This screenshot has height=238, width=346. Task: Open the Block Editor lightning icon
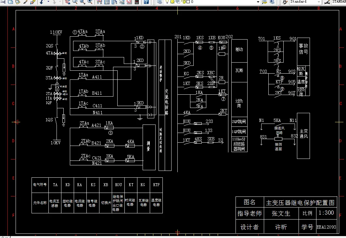click(33, 2)
